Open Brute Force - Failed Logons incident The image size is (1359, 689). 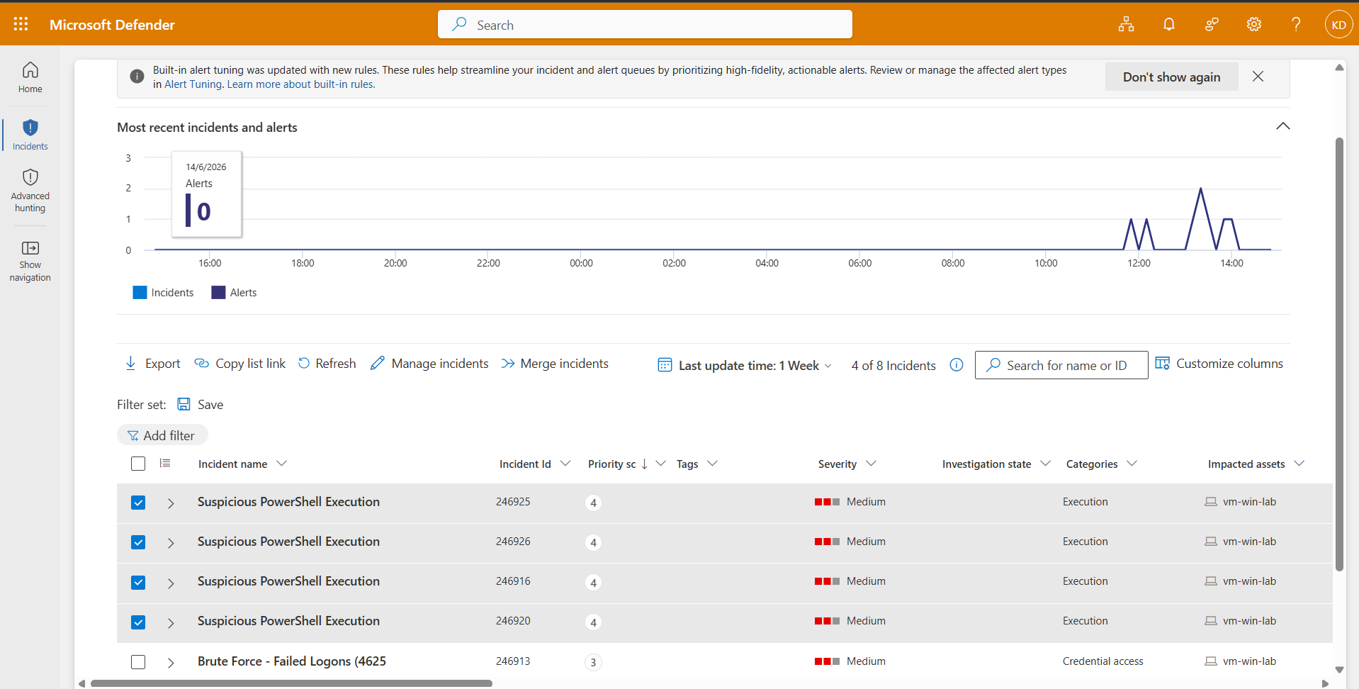click(x=292, y=661)
